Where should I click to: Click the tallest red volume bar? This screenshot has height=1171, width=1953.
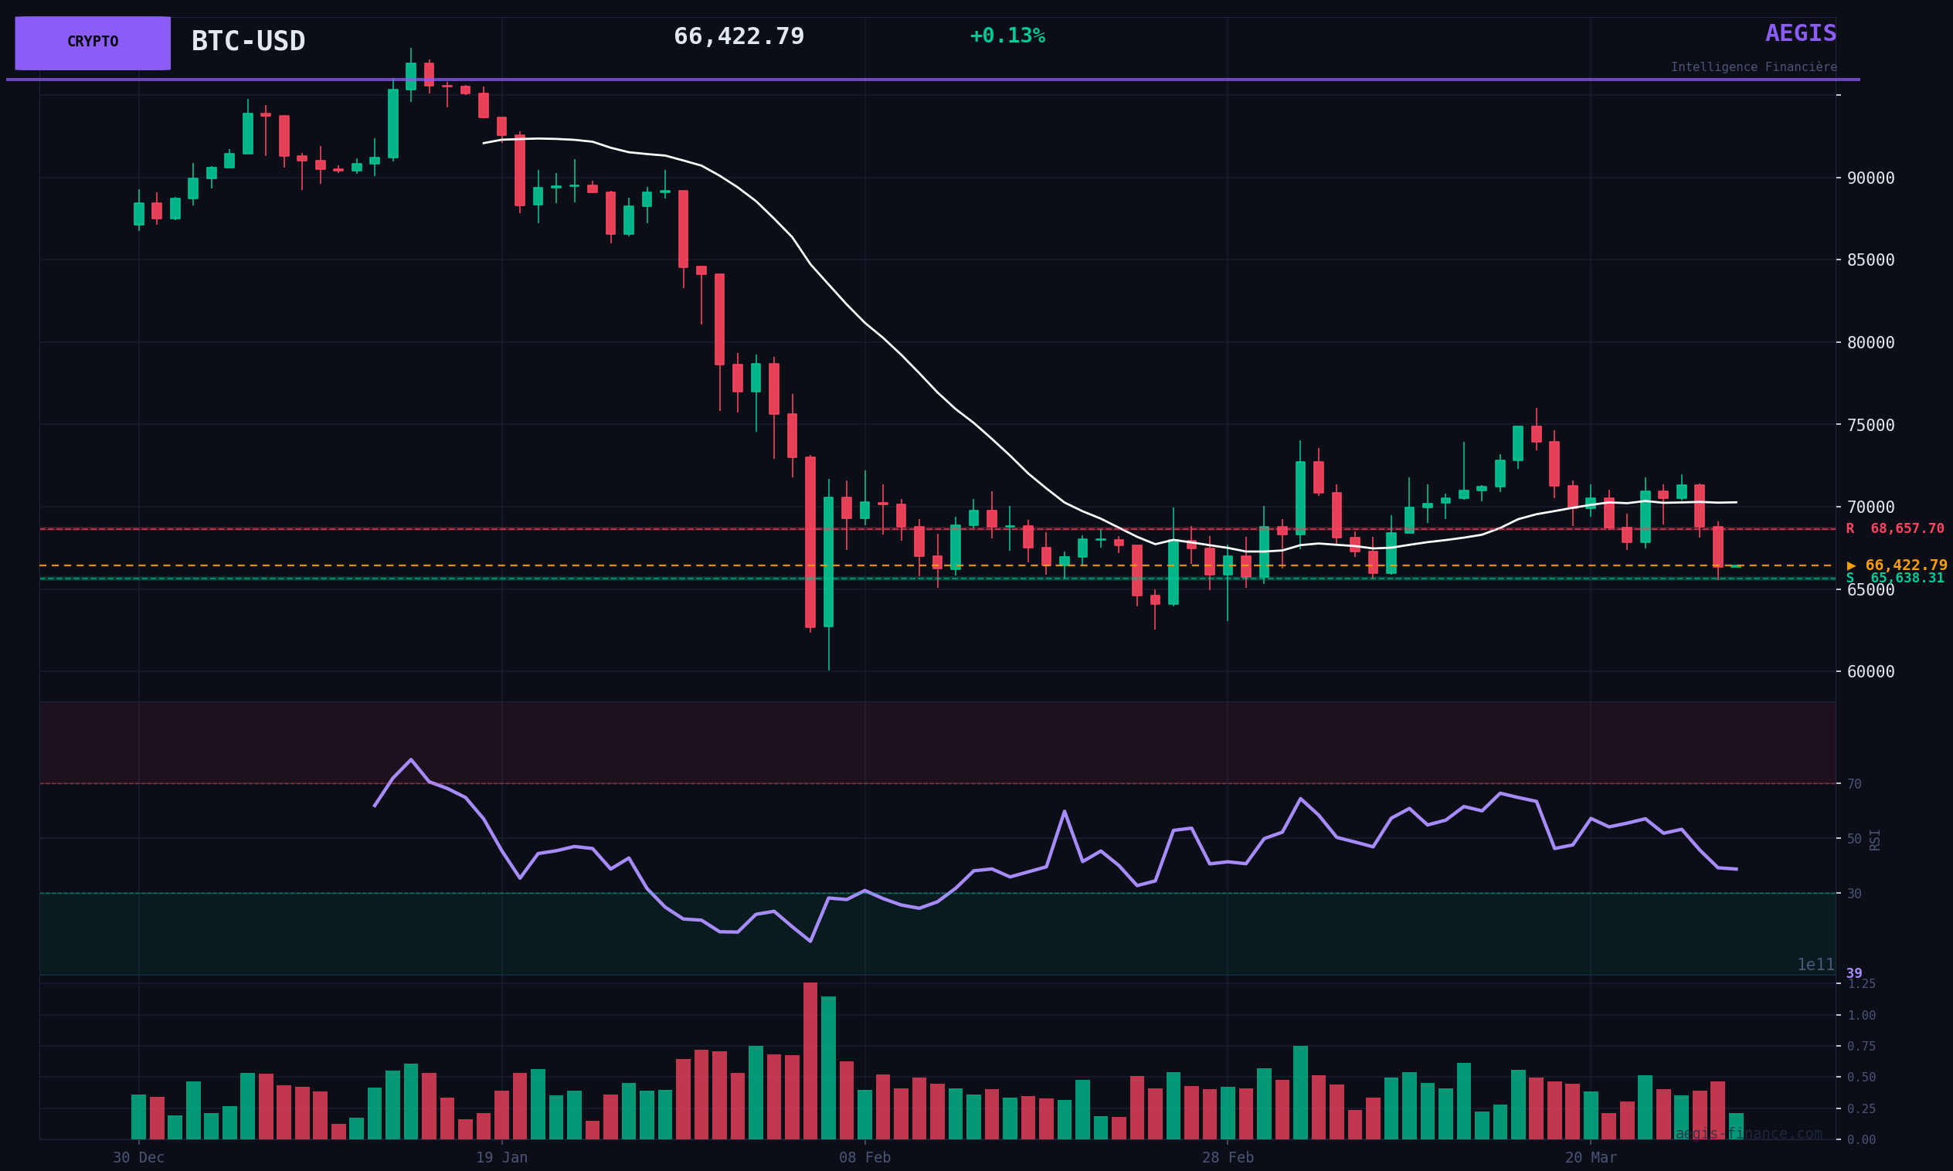click(x=810, y=1061)
